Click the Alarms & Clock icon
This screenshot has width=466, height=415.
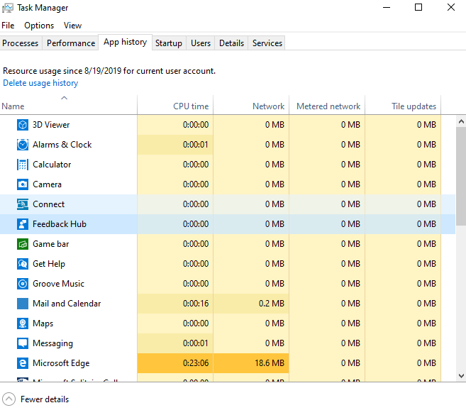[x=23, y=145]
